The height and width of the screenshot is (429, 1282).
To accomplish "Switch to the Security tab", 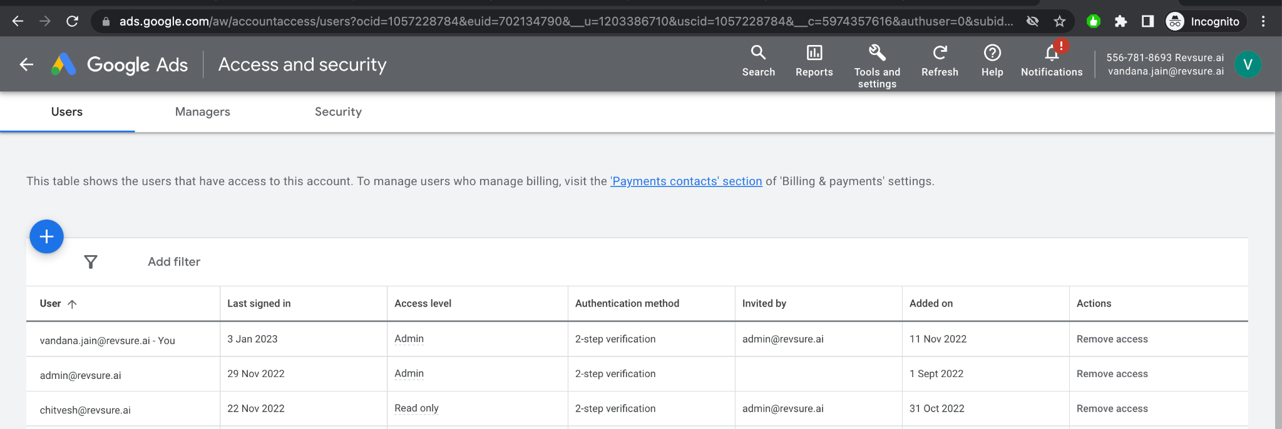I will pyautogui.click(x=338, y=112).
